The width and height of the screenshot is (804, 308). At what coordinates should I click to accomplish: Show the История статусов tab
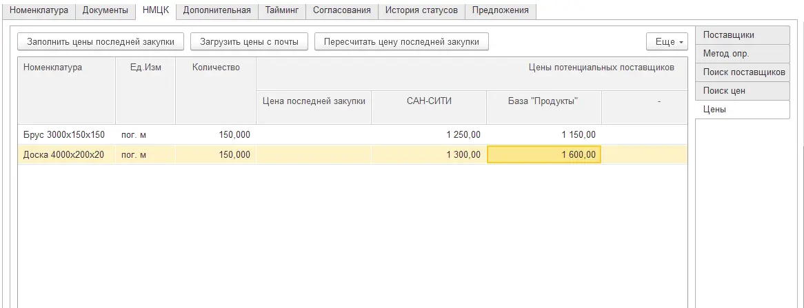pyautogui.click(x=421, y=10)
